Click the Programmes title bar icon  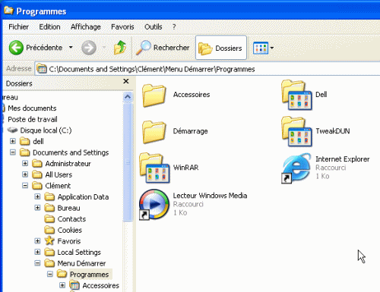pyautogui.click(x=8, y=11)
